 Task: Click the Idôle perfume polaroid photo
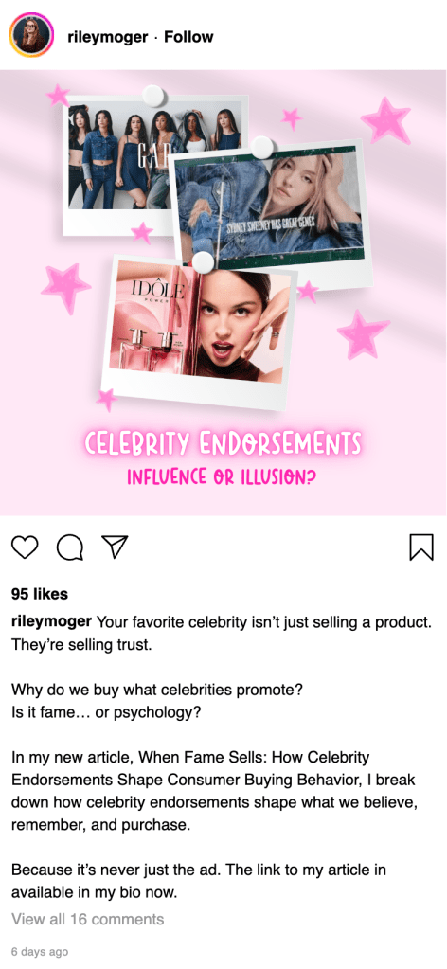(198, 331)
